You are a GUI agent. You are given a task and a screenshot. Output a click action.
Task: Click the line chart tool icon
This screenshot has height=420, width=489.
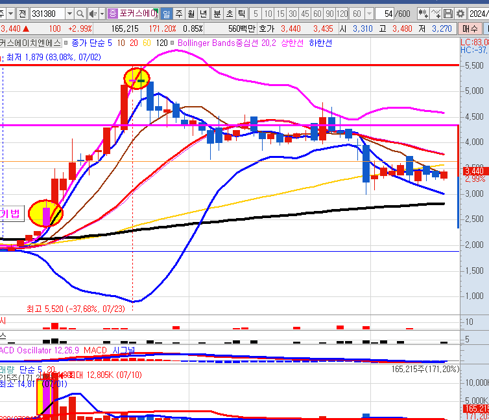click(436, 14)
